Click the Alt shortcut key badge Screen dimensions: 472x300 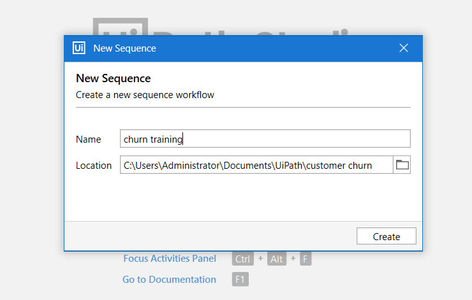[277, 259]
